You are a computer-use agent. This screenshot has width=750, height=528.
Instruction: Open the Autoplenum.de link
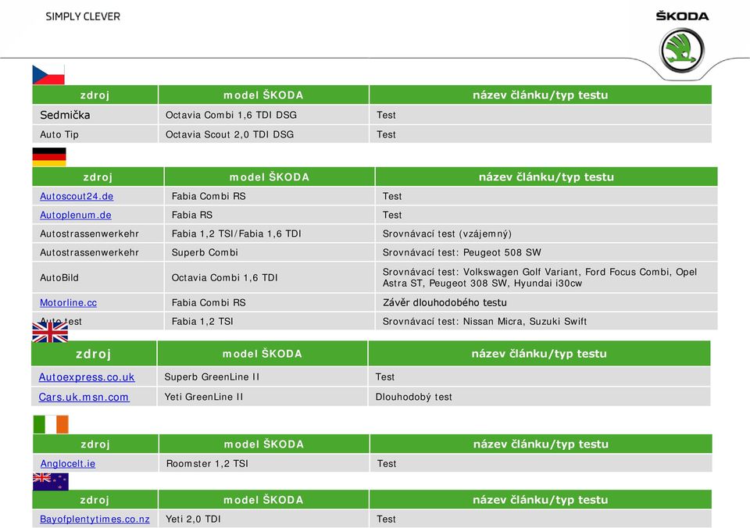[x=76, y=215]
